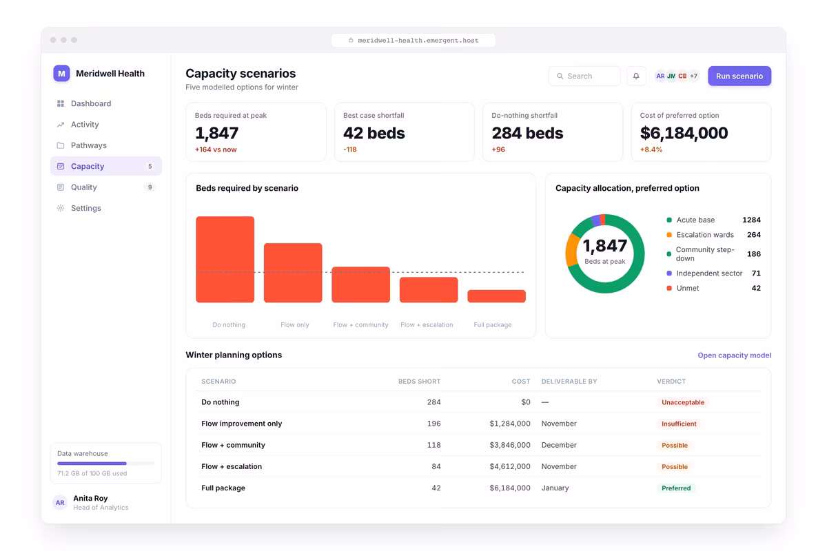Viewport: 827px width, 551px height.
Task: Click the data warehouse storage bar
Action: 106,464
